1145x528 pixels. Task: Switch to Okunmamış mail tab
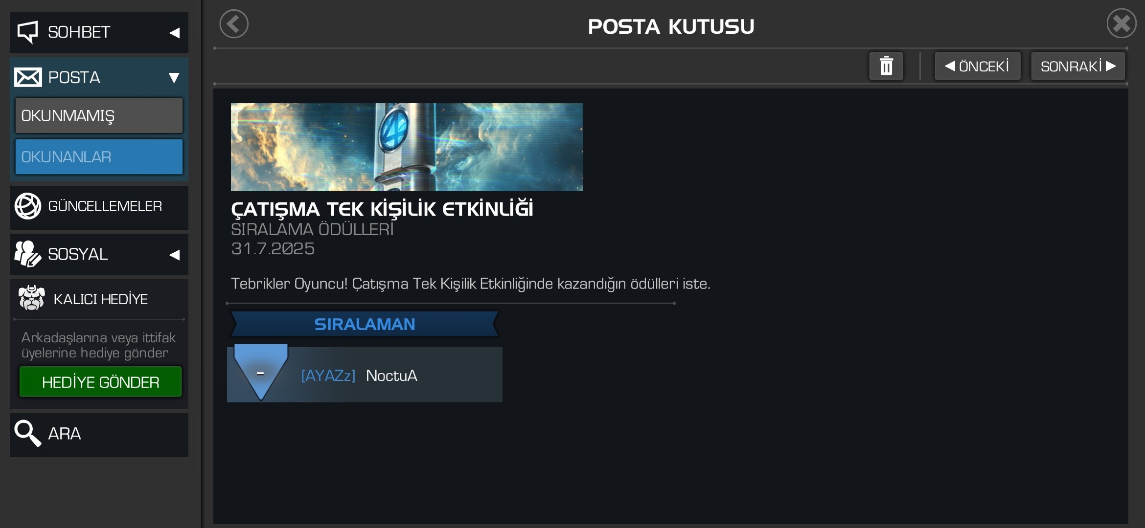point(99,116)
